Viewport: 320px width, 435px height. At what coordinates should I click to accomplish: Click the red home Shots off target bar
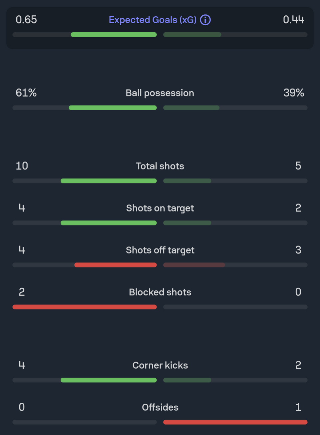pyautogui.click(x=116, y=265)
